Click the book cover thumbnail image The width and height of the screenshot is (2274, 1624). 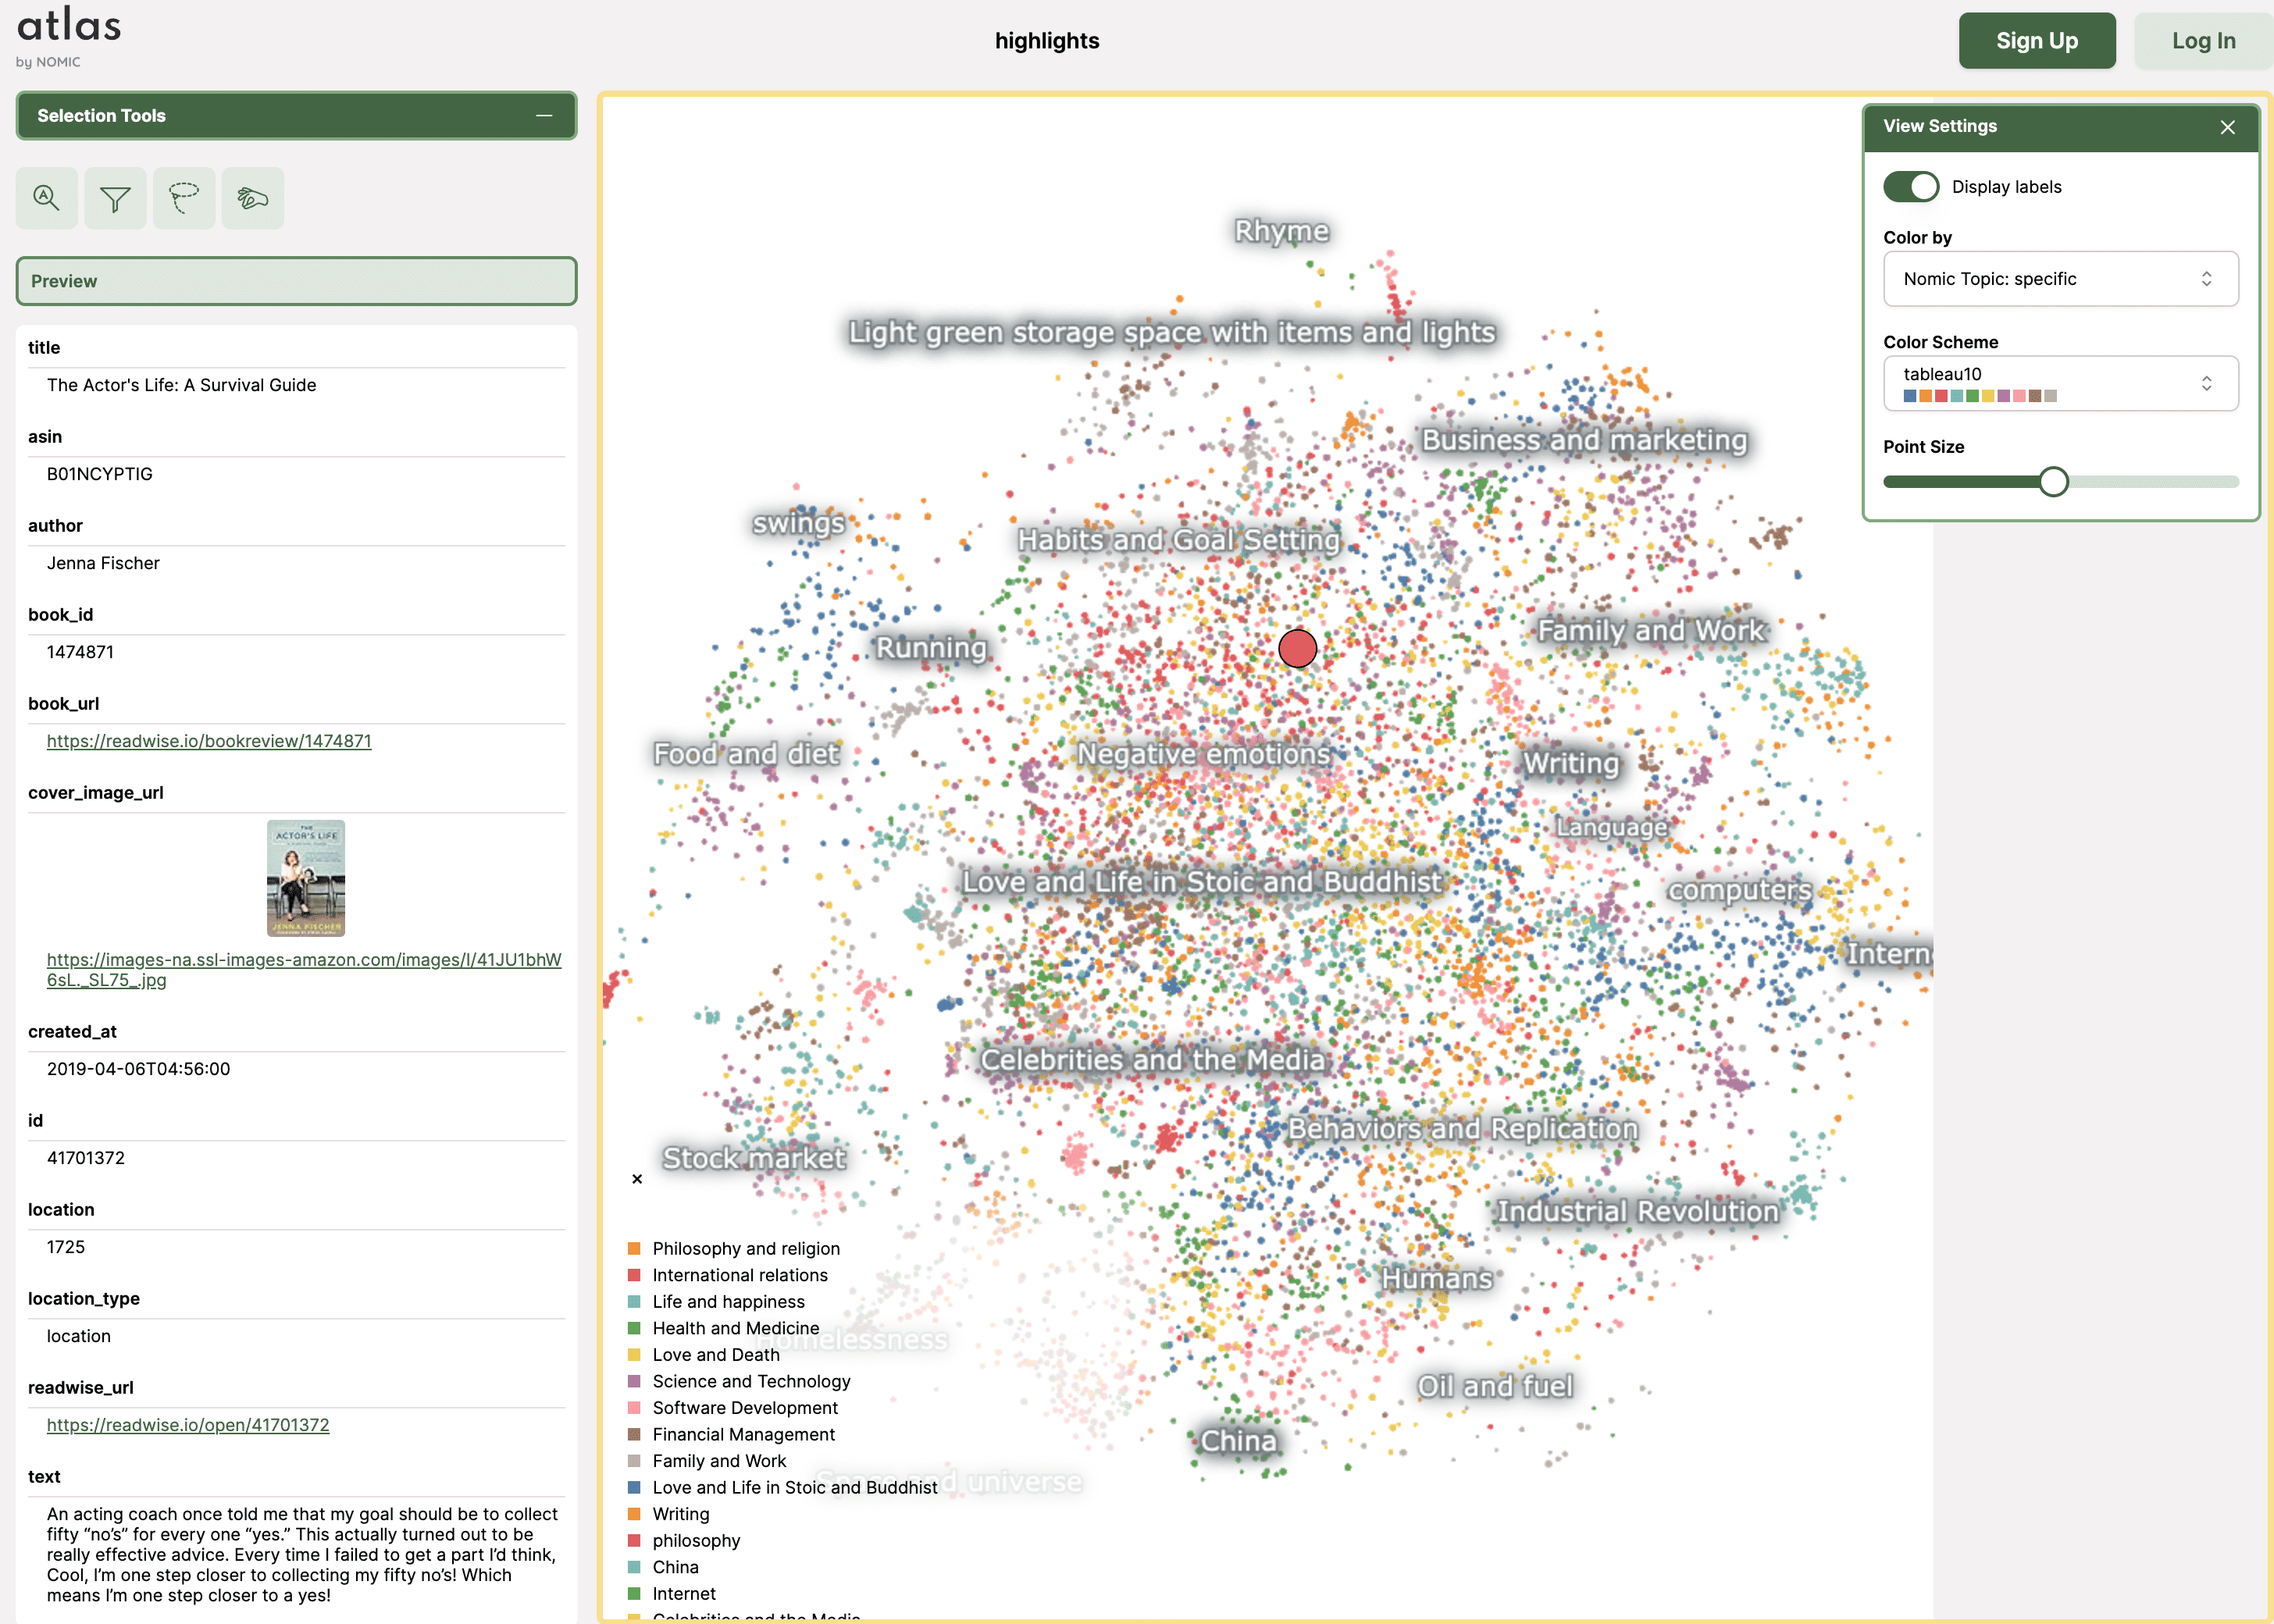coord(305,878)
